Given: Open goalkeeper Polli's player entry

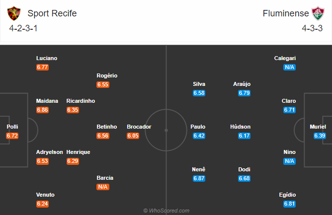Looking at the screenshot, I should coord(12,127).
